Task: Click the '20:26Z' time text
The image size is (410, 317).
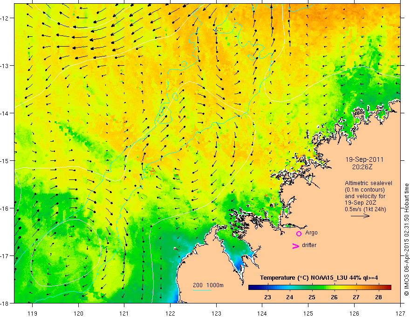Action: click(x=362, y=167)
